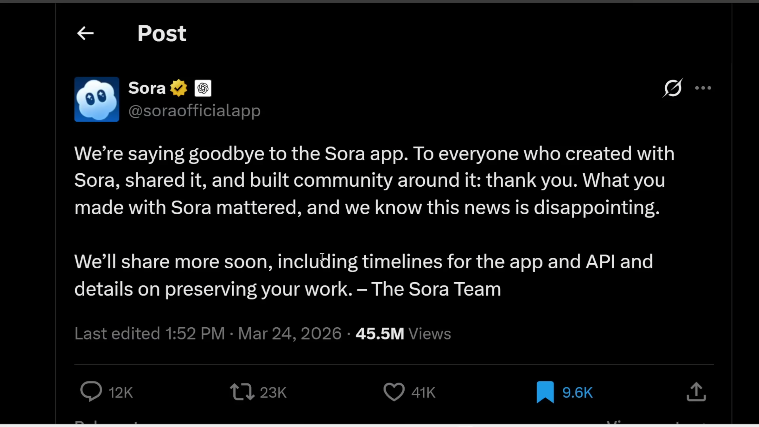Click the reply speech bubble icon

coord(91,392)
